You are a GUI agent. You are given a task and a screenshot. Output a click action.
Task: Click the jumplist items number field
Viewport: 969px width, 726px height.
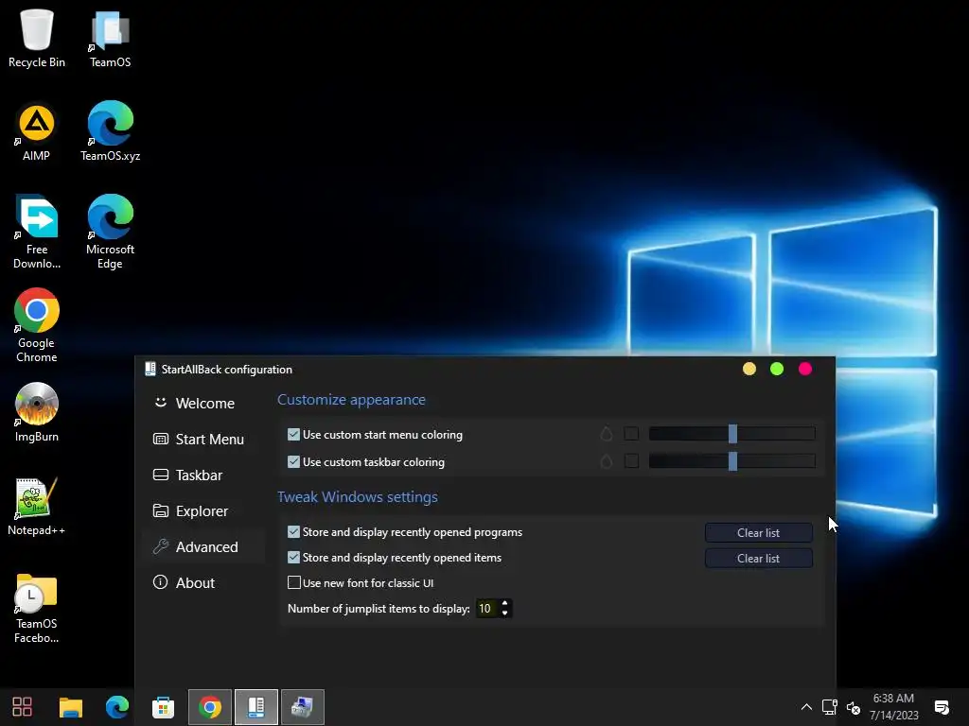487,609
